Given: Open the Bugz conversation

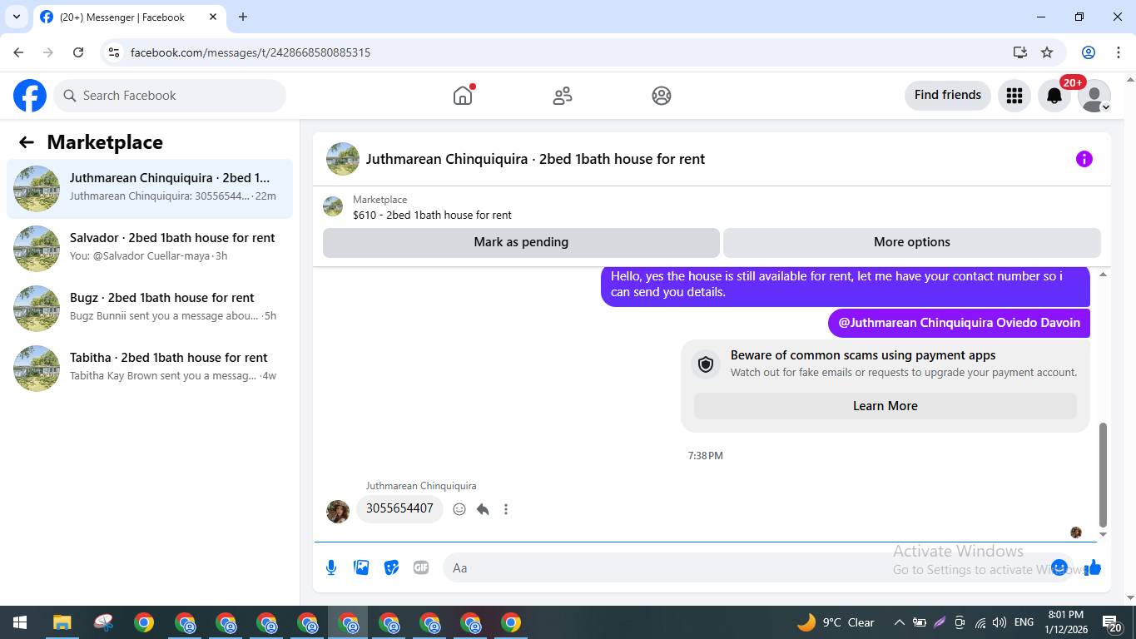Looking at the screenshot, I should [x=150, y=309].
